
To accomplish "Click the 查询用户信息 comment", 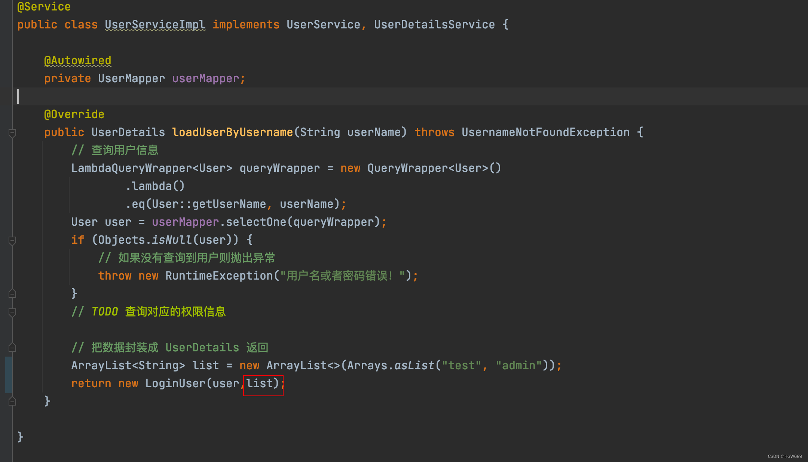I will pos(115,150).
